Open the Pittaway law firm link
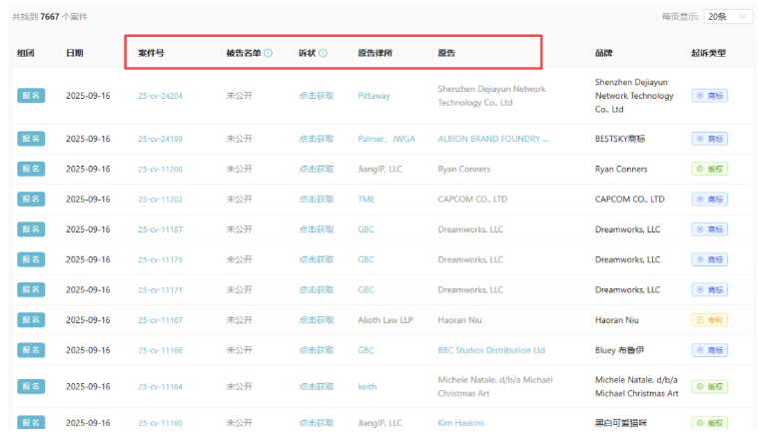Viewport: 758px width, 438px height. [374, 96]
